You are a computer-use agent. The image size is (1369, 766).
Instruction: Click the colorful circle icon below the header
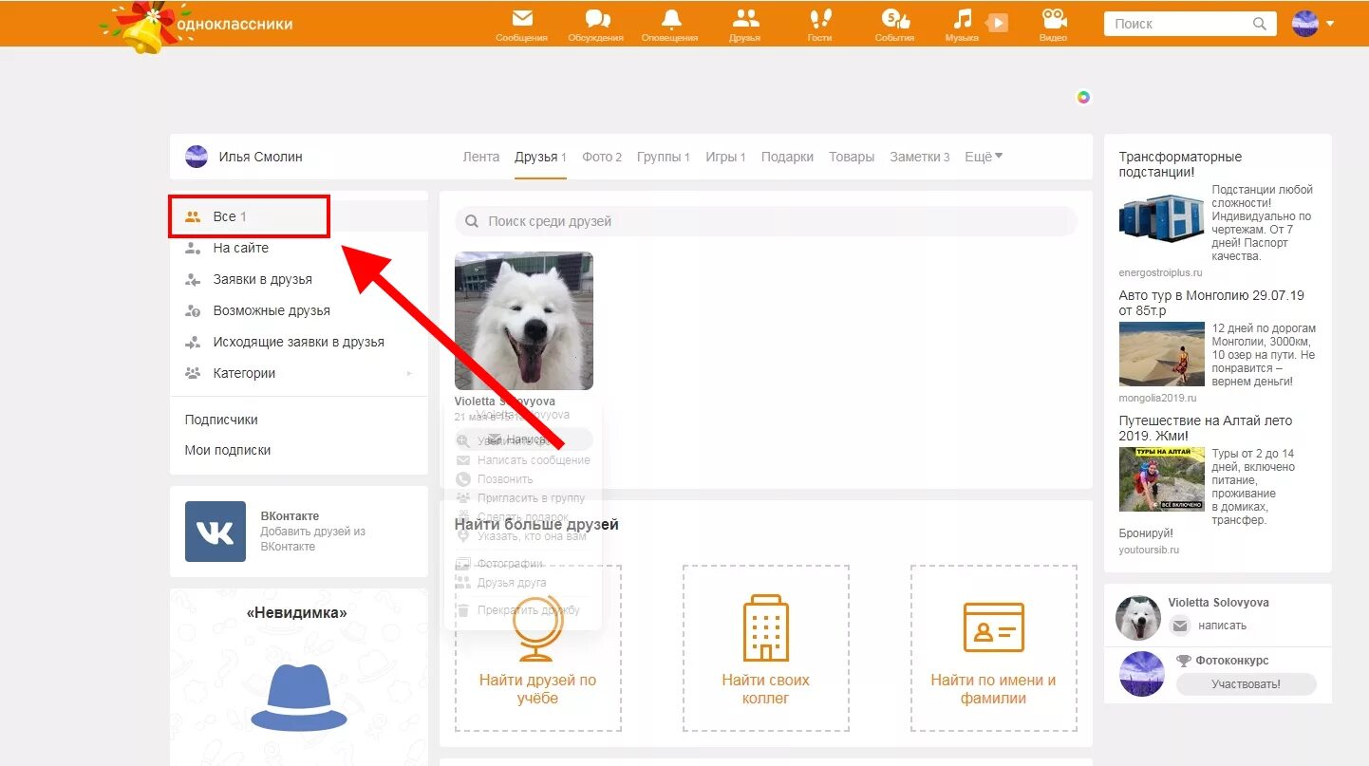coord(1083,97)
